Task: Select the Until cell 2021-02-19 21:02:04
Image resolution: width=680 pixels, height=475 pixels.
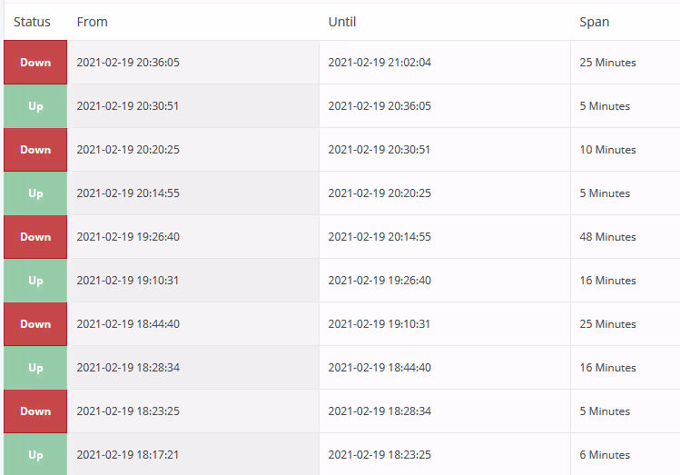Action: (x=379, y=63)
